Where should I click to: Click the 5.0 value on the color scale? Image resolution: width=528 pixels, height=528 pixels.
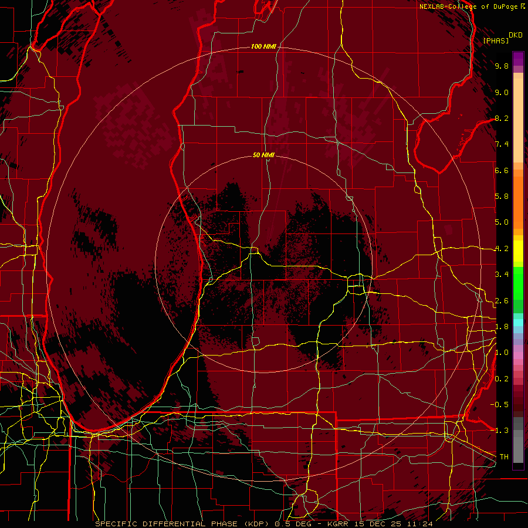pyautogui.click(x=502, y=222)
